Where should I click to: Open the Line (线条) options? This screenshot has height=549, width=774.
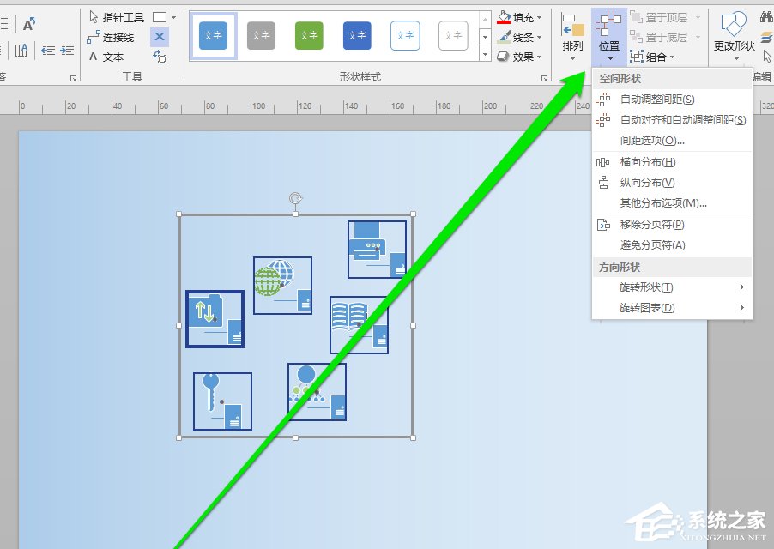pyautogui.click(x=522, y=36)
